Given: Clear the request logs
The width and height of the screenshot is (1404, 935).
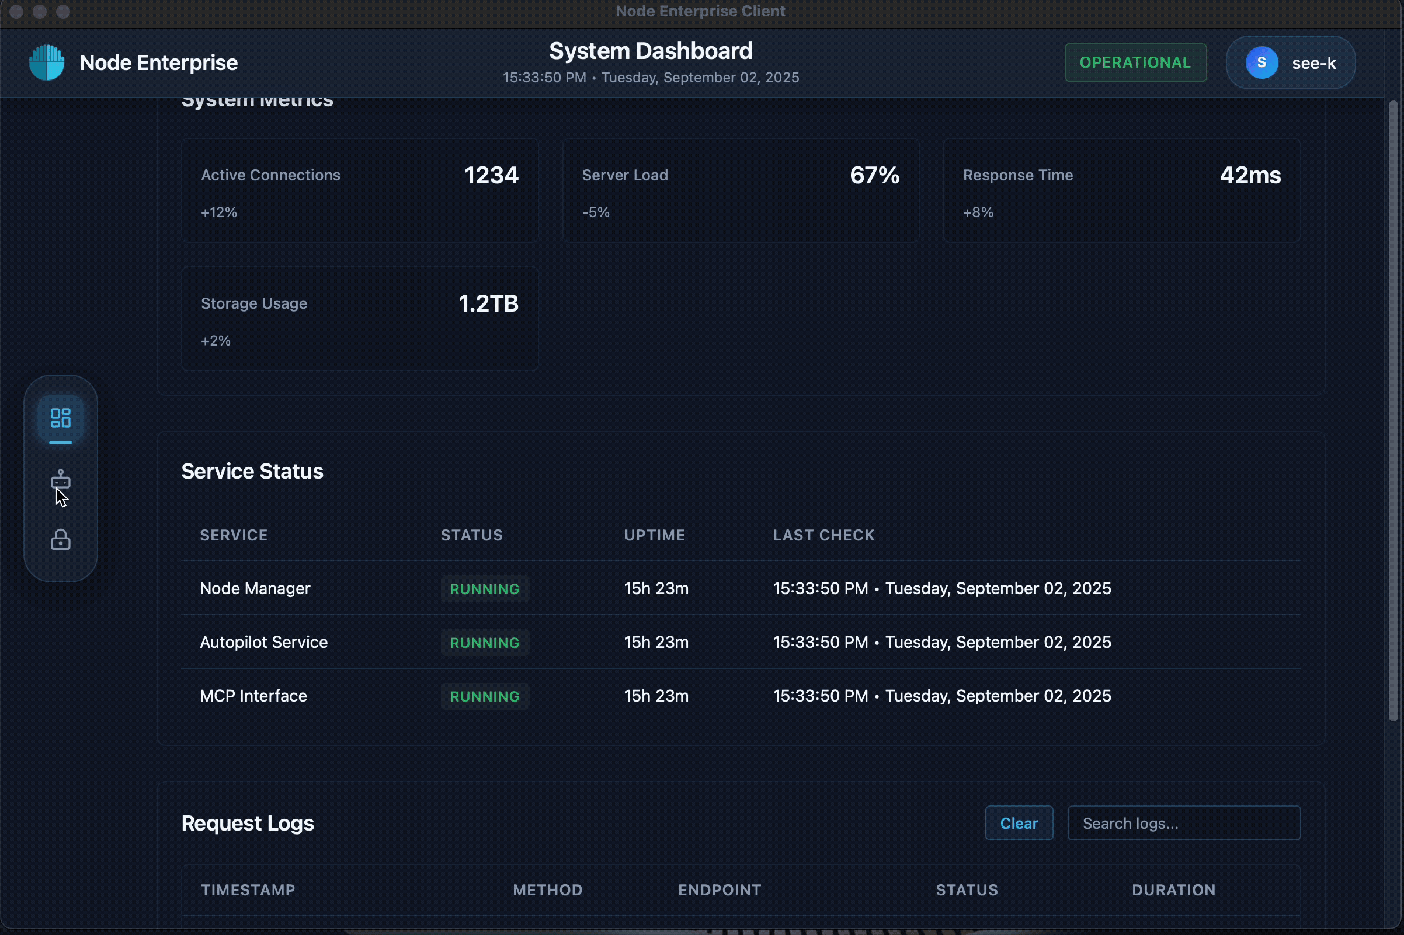Looking at the screenshot, I should pyautogui.click(x=1018, y=823).
